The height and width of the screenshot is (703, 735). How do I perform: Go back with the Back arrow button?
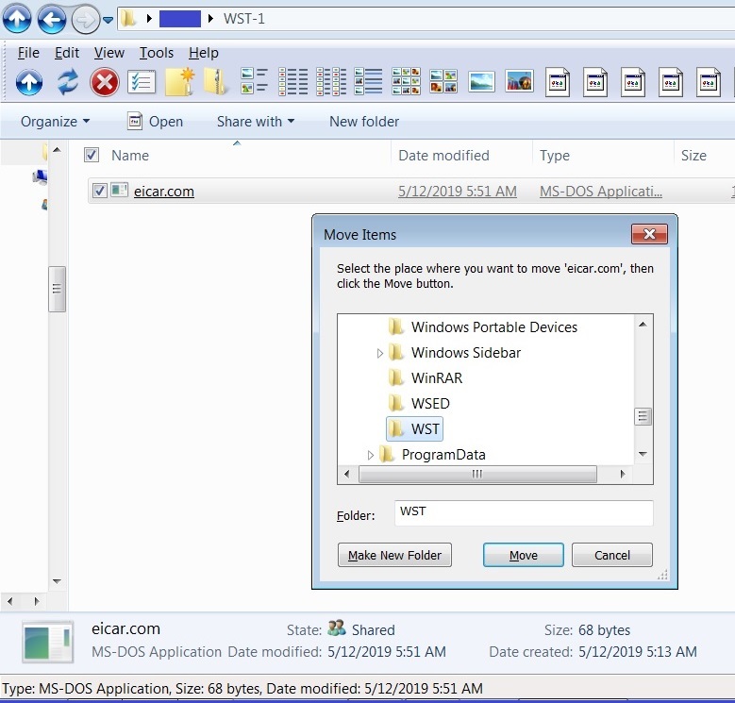[x=51, y=19]
